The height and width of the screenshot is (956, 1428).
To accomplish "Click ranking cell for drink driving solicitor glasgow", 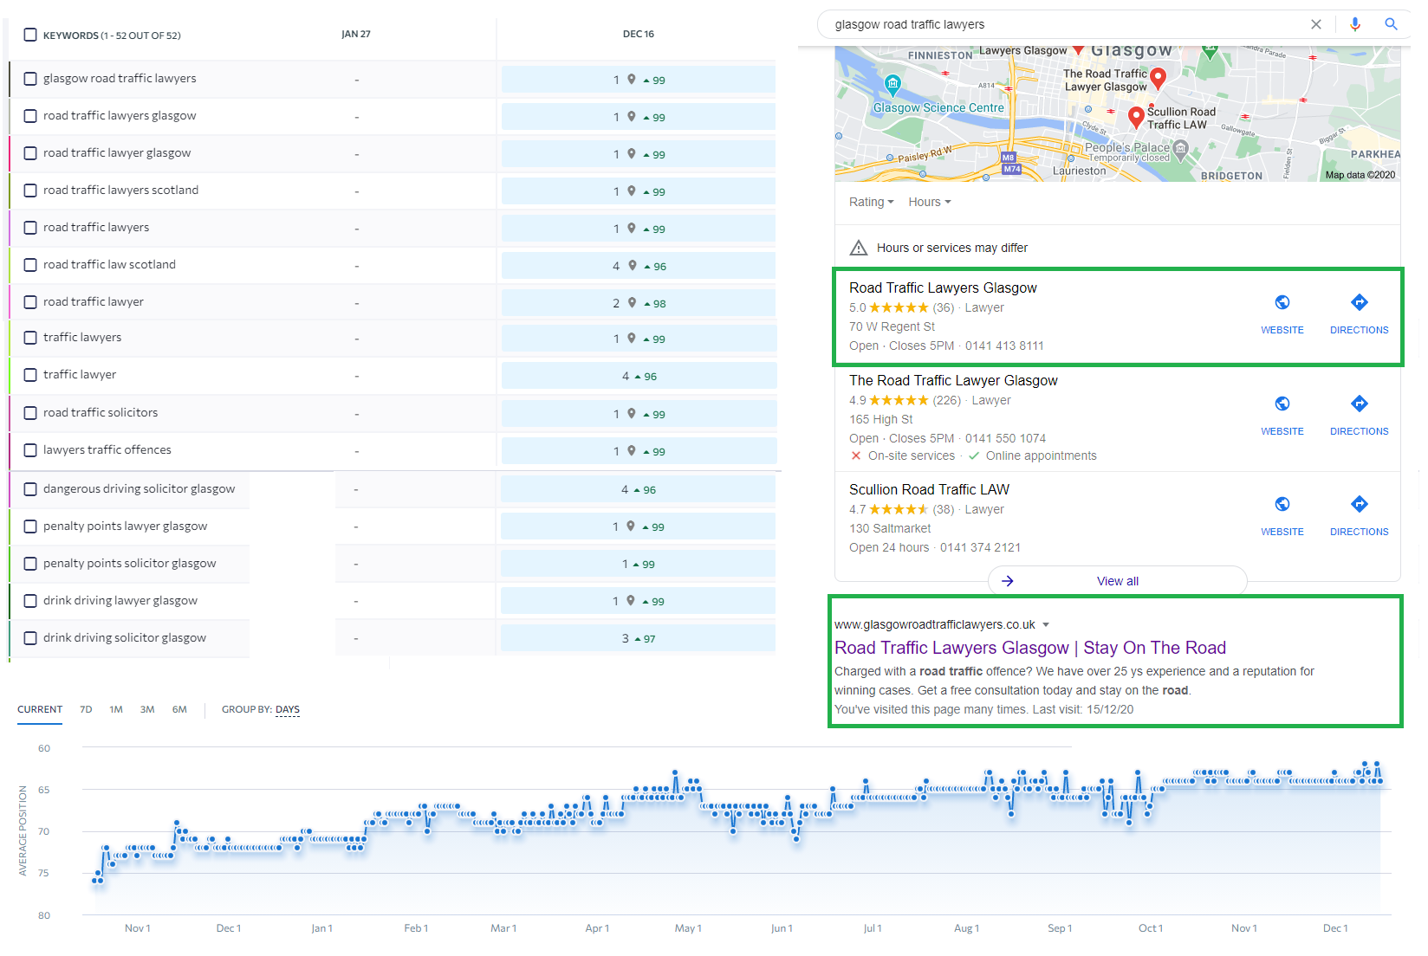I will (x=639, y=638).
